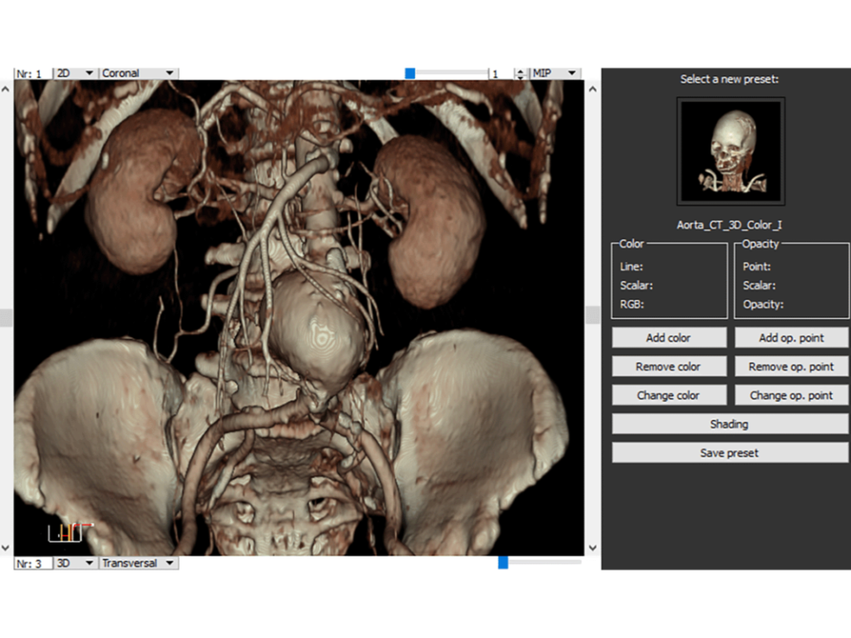Click the slice number value field
Screen dimensions: 851x638
(502, 74)
